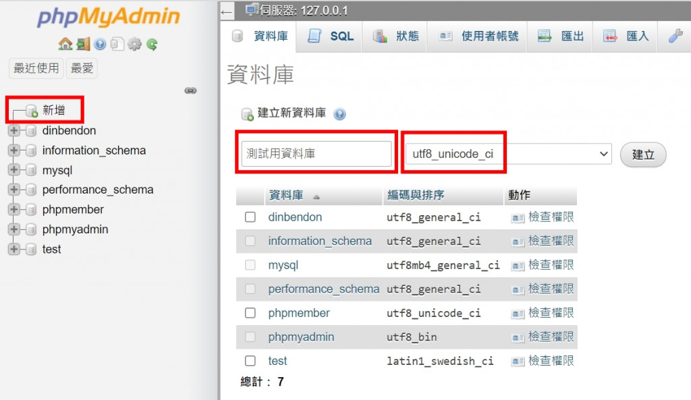Tick the mysql database checkbox
Image resolution: width=691 pixels, height=400 pixels.
pyautogui.click(x=250, y=265)
